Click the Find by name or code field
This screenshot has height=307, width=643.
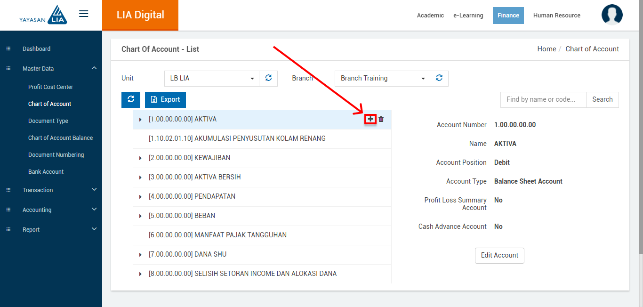click(543, 99)
